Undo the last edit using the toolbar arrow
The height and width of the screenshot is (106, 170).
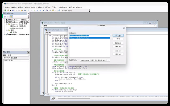tap(28, 10)
